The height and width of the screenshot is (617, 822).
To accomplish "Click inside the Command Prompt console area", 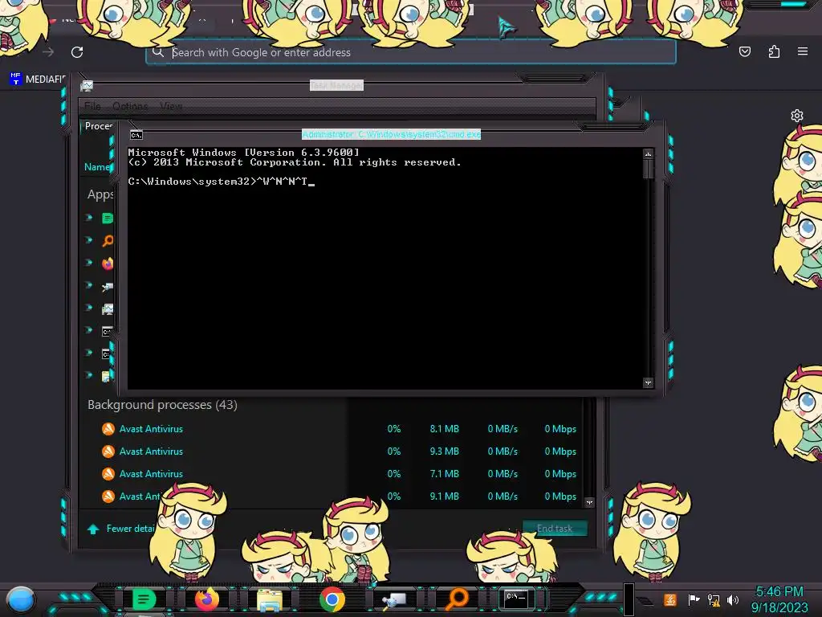I will [x=385, y=268].
